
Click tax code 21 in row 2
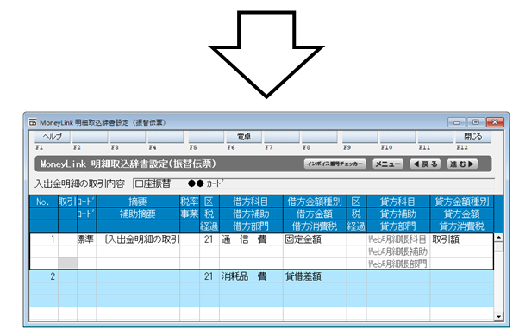(x=209, y=276)
